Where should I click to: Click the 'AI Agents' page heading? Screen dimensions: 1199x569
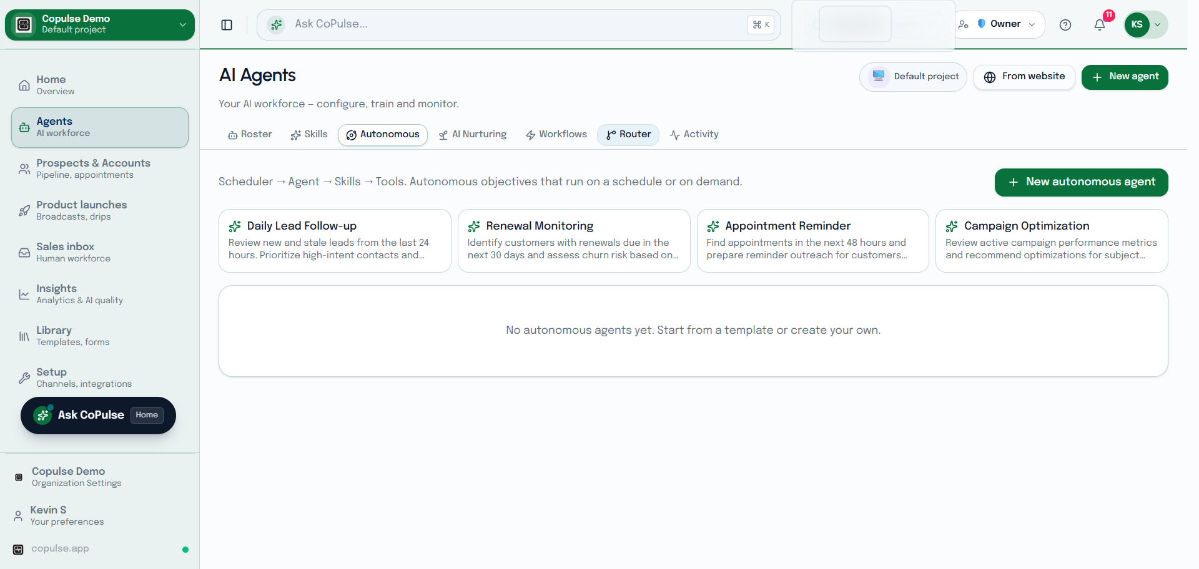tap(257, 75)
